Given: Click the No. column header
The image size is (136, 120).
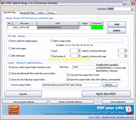Looking at the screenshot, I should click(x=10, y=24).
